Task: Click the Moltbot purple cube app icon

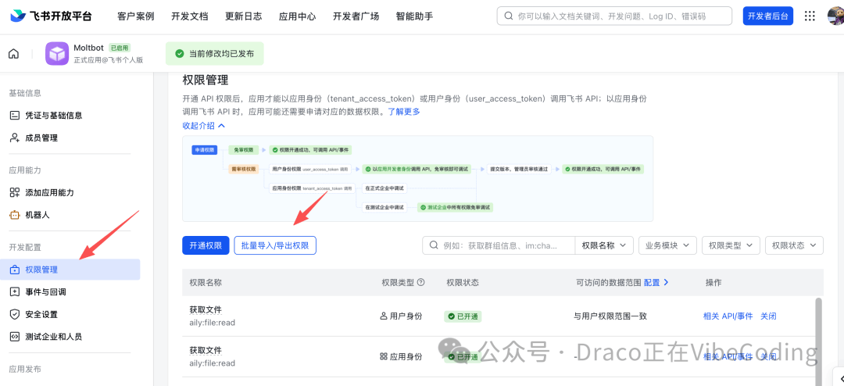Action: click(57, 54)
